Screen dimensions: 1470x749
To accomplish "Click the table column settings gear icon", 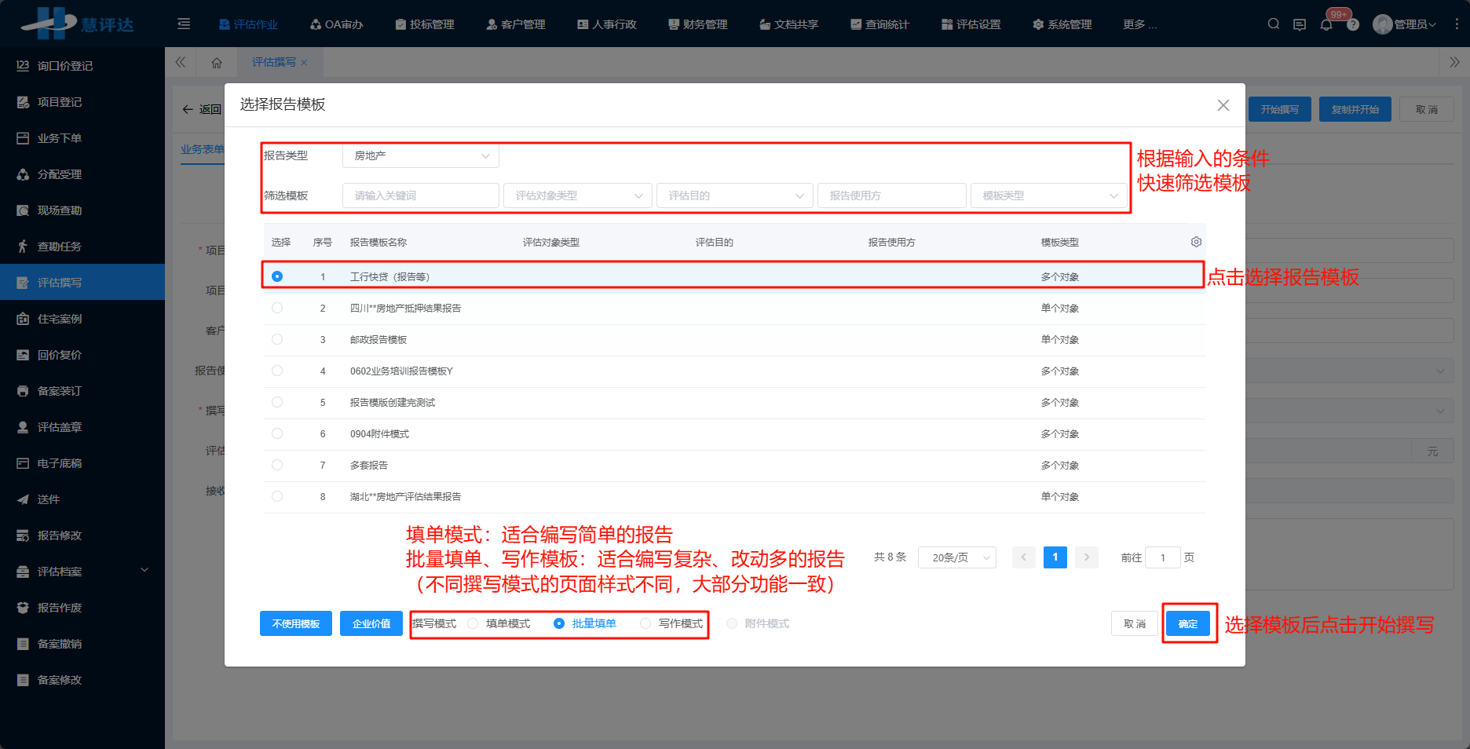I will pyautogui.click(x=1196, y=242).
